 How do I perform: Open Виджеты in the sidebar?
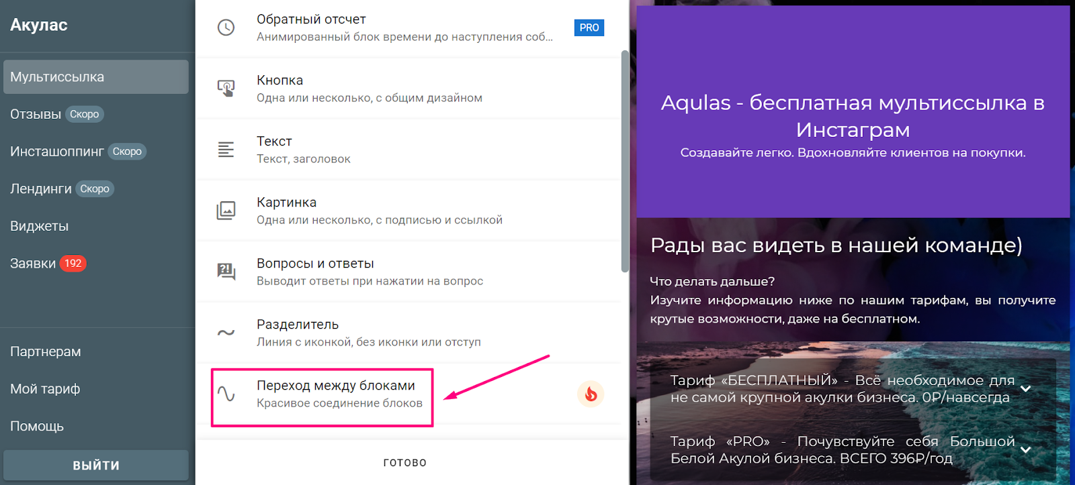40,226
